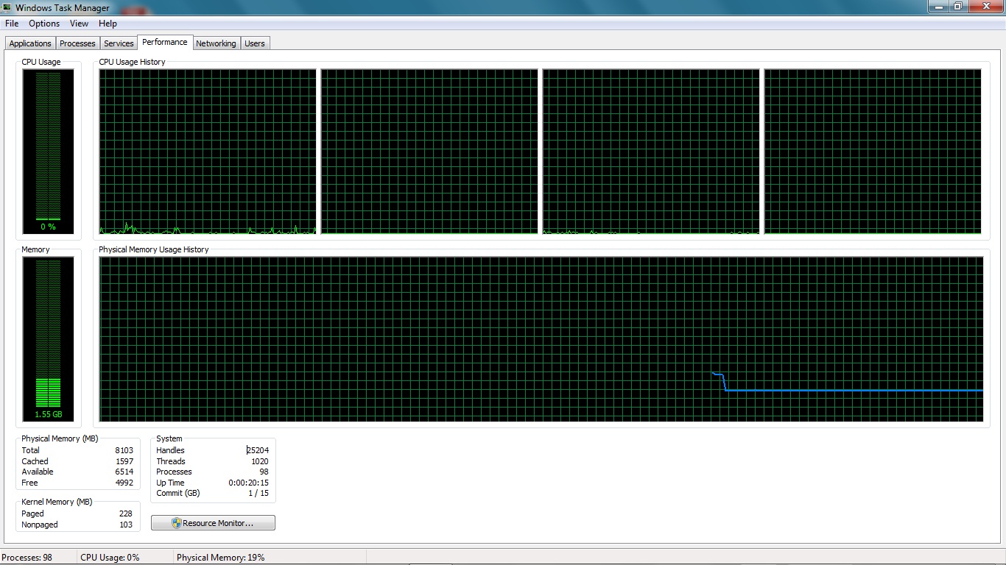
Task: Click the fourth CPU Usage History graph
Action: 873,152
